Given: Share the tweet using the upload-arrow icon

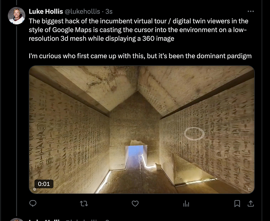Looking at the screenshot, I should pyautogui.click(x=251, y=204).
